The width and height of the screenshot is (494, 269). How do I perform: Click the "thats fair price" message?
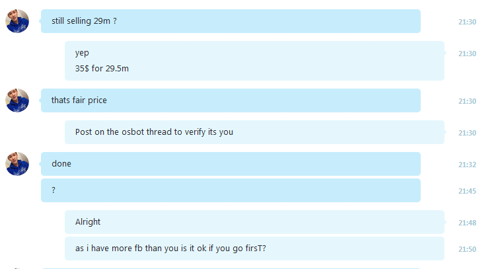tap(230, 100)
